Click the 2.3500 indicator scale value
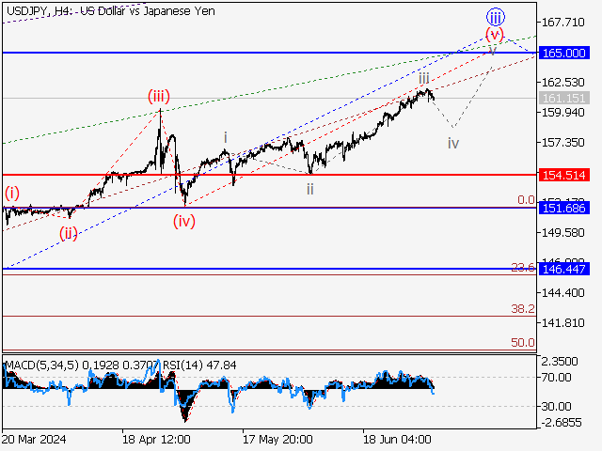602x451 pixels. [560, 361]
